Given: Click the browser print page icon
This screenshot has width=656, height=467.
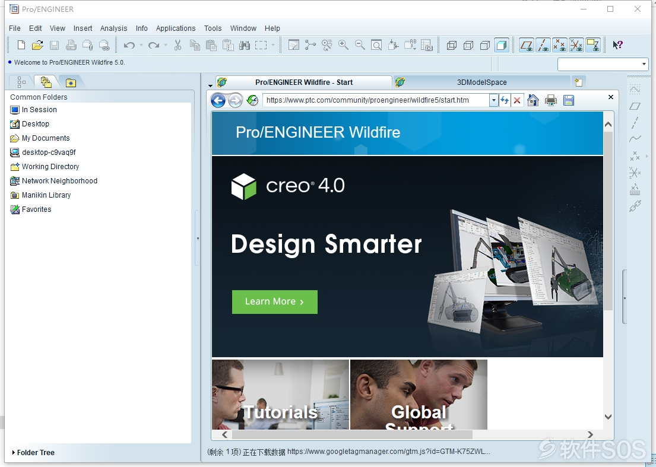Looking at the screenshot, I should pos(551,100).
